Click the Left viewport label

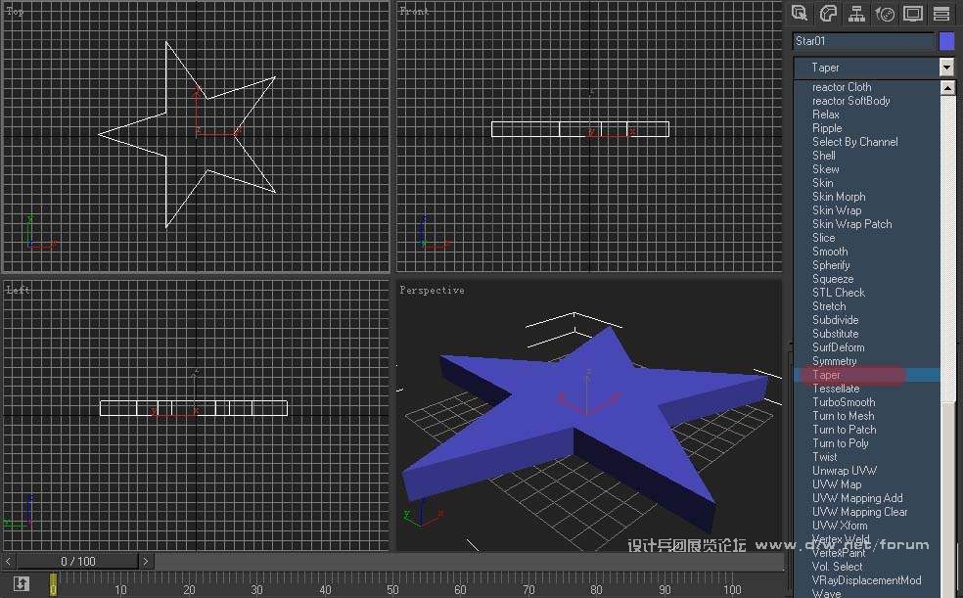(x=18, y=290)
